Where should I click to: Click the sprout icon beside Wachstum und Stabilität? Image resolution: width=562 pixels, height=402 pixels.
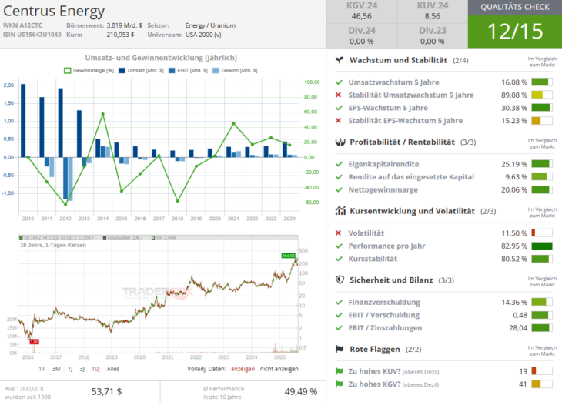340,60
